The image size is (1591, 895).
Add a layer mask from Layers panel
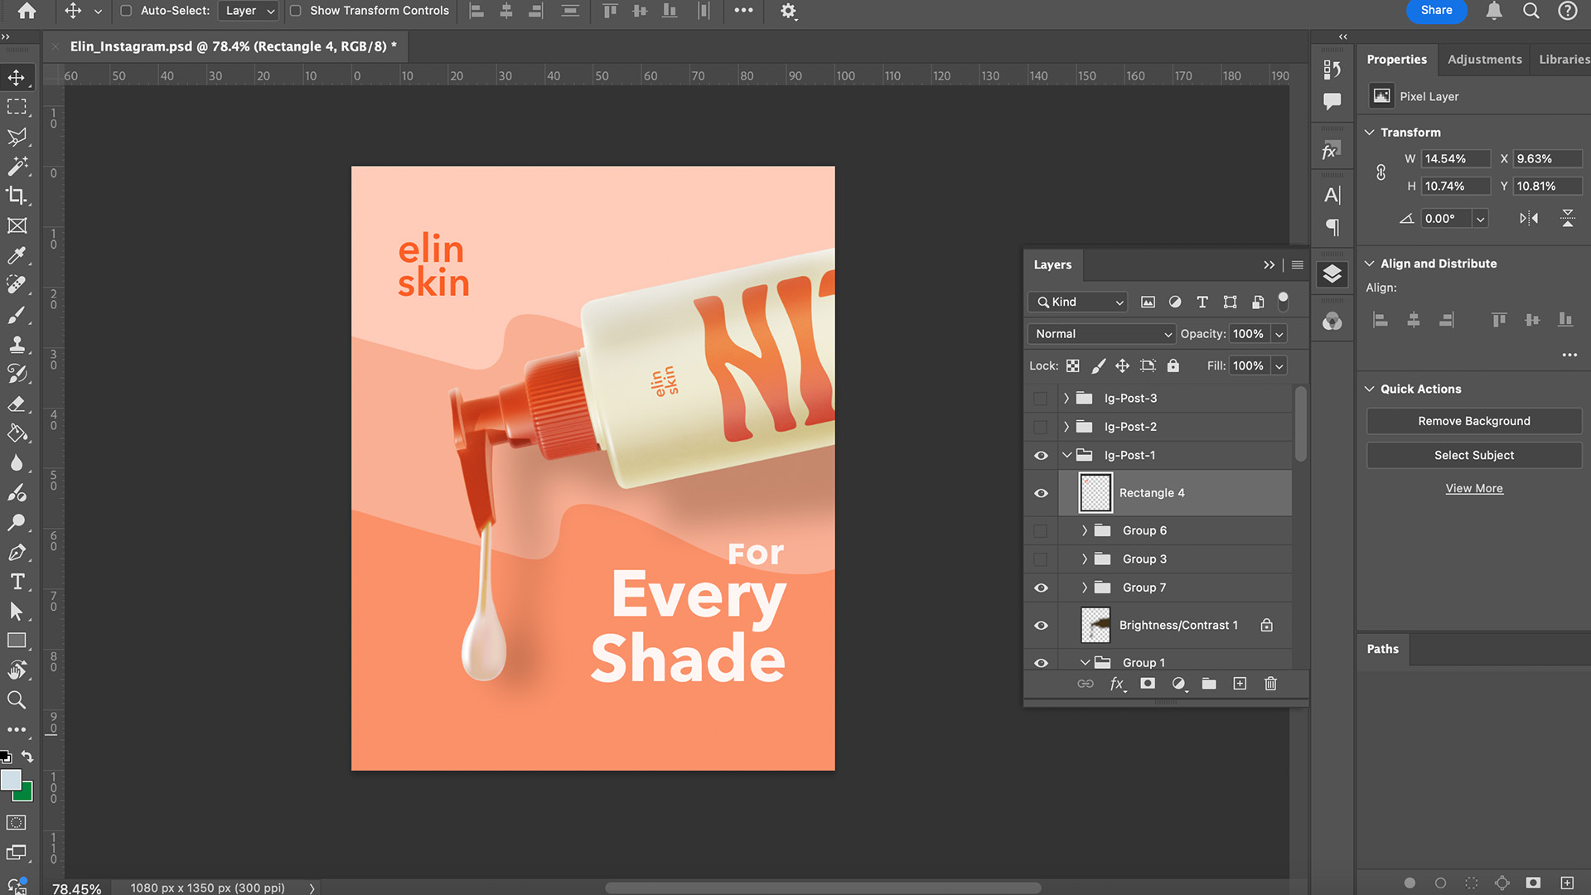tap(1148, 684)
